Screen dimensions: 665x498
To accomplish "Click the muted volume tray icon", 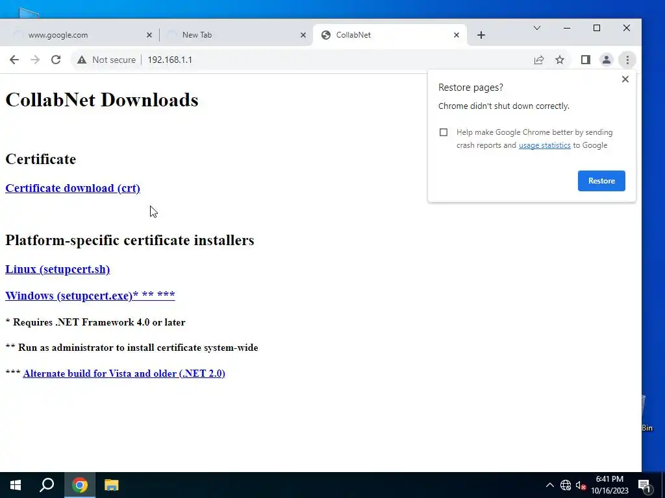I will [x=581, y=485].
